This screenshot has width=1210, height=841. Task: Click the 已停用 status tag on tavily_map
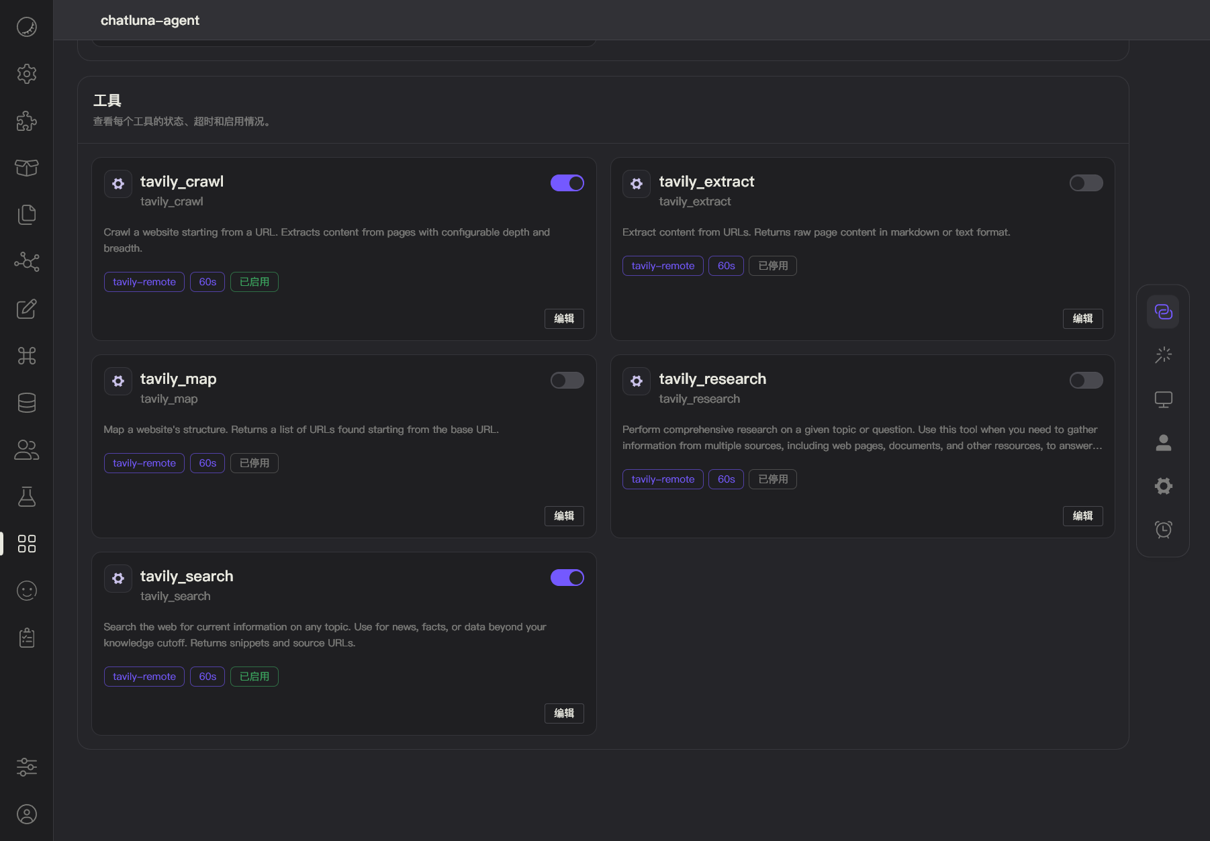pyautogui.click(x=254, y=463)
